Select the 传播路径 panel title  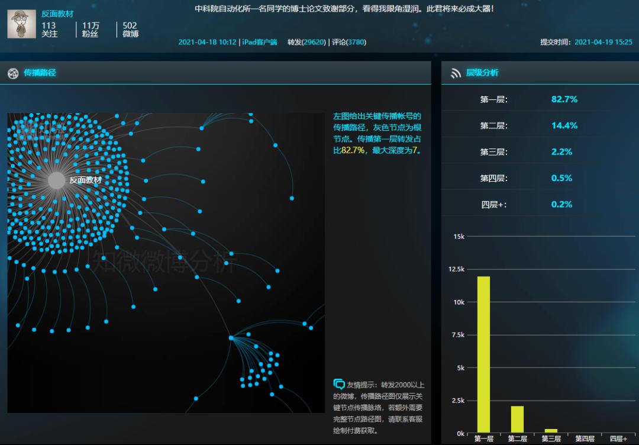click(40, 73)
